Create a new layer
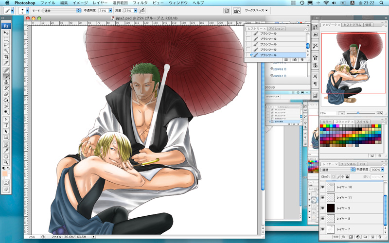The width and height of the screenshot is (389, 243). (373, 237)
